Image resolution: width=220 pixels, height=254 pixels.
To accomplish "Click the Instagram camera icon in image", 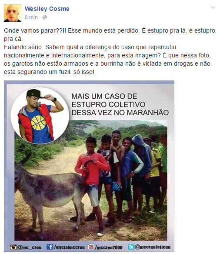I will pos(13,247).
